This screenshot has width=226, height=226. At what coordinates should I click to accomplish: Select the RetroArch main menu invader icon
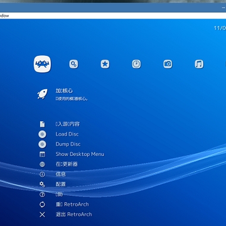click(x=42, y=64)
